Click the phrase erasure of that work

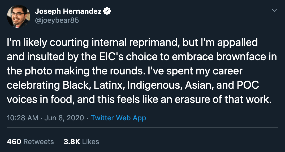pos(223,99)
